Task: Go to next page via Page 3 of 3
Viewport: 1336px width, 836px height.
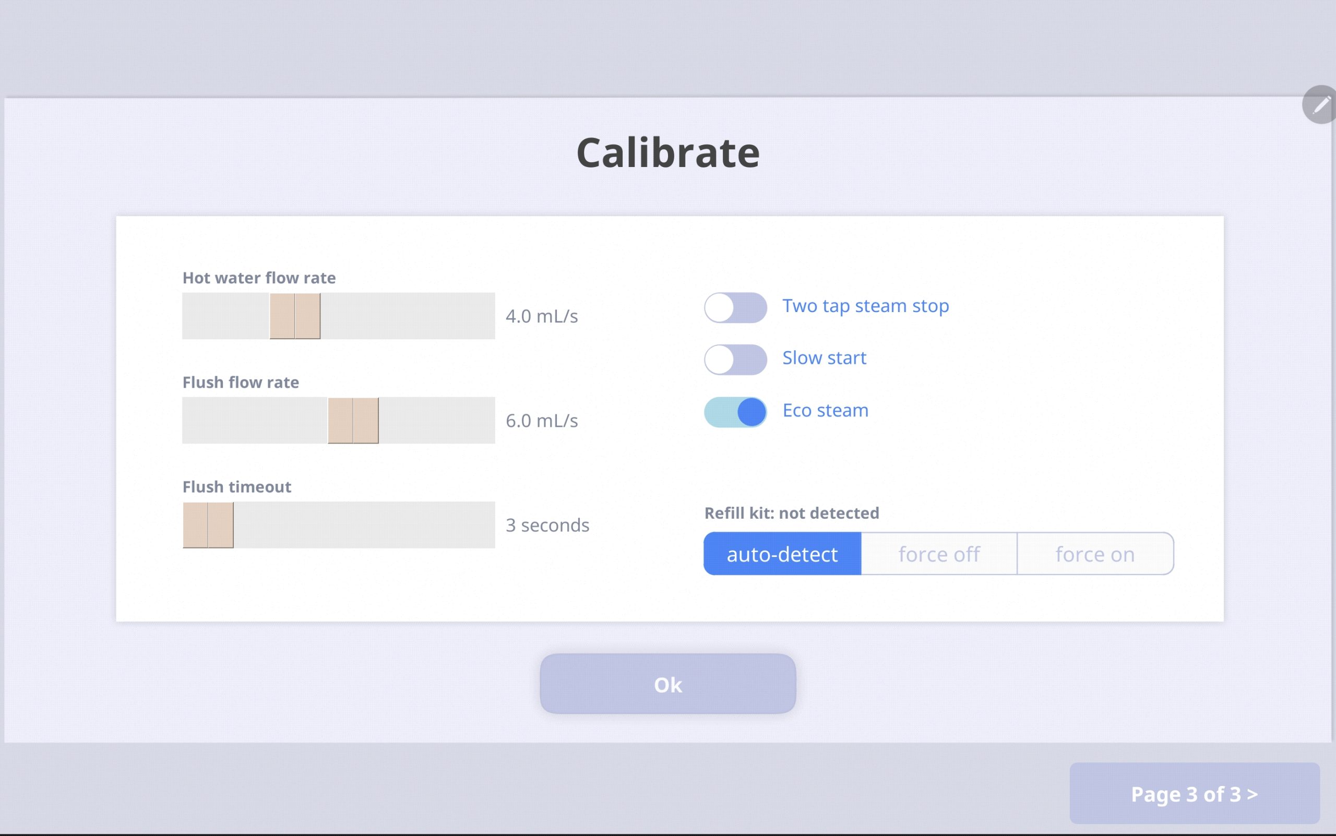Action: 1195,794
